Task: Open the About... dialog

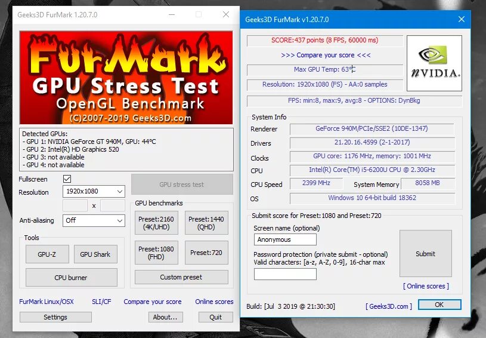Action: (x=166, y=317)
